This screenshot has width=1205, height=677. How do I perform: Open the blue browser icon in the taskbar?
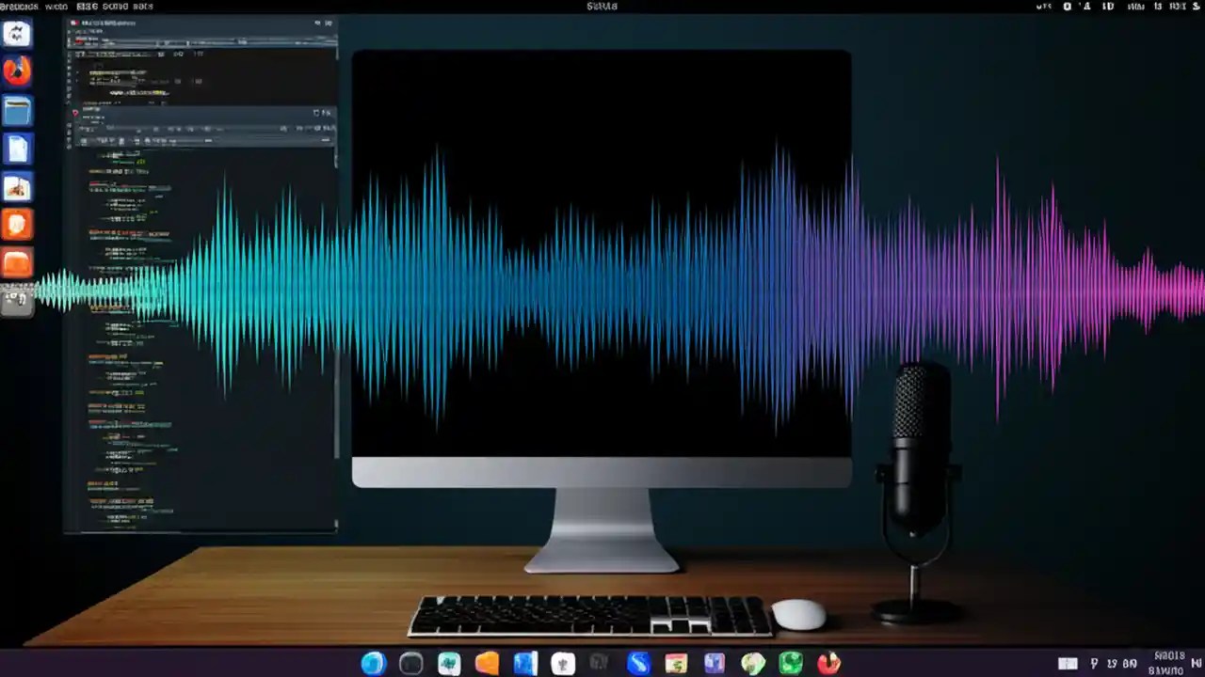pos(373,664)
